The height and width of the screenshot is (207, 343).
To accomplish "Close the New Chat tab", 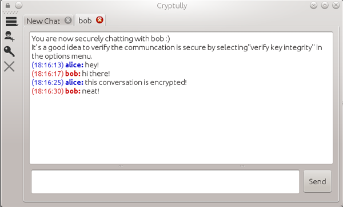I will [x=68, y=21].
